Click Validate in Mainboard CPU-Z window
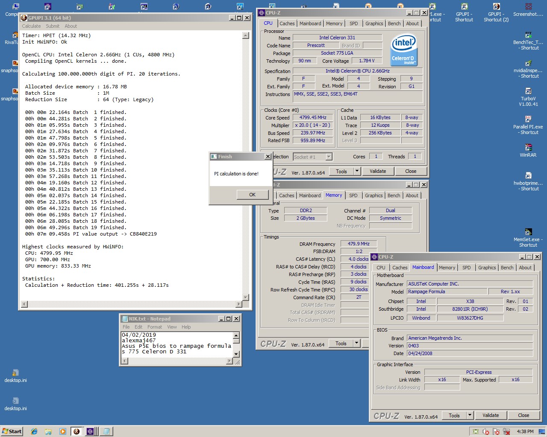 491,415
